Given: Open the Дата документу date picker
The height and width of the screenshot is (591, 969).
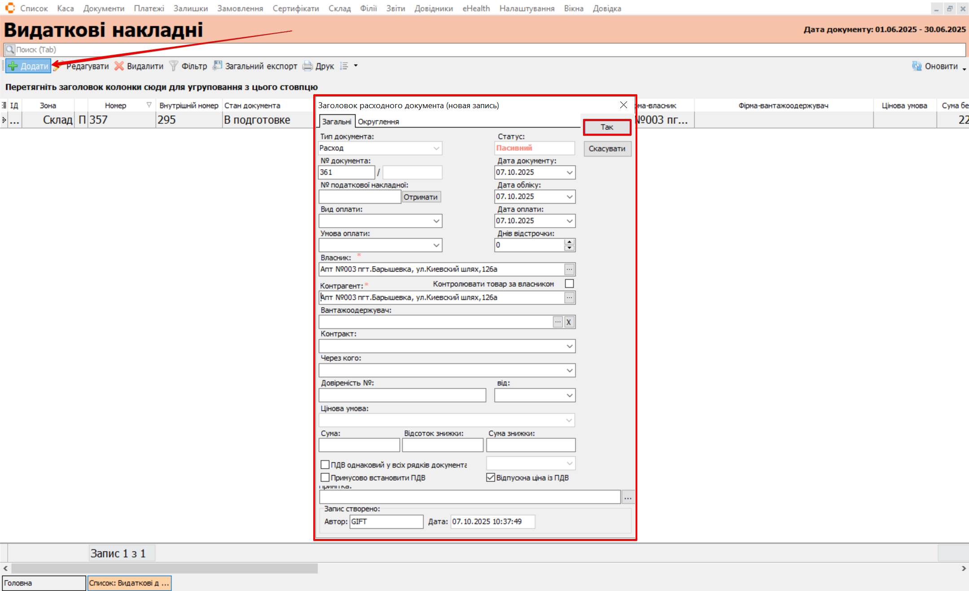Looking at the screenshot, I should click(569, 172).
